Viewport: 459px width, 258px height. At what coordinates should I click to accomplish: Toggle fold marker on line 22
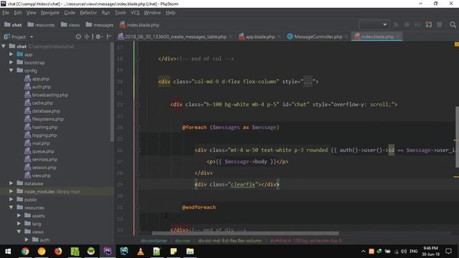click(138, 105)
